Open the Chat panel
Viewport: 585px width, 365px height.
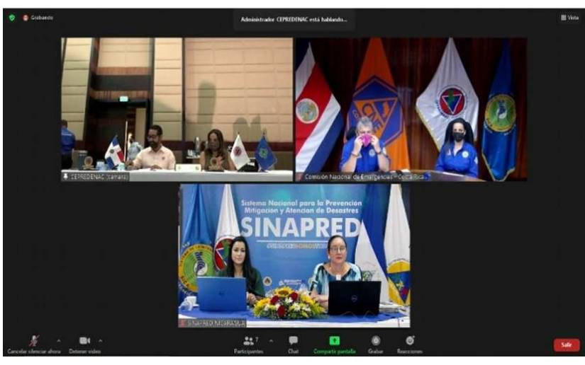pos(293,342)
